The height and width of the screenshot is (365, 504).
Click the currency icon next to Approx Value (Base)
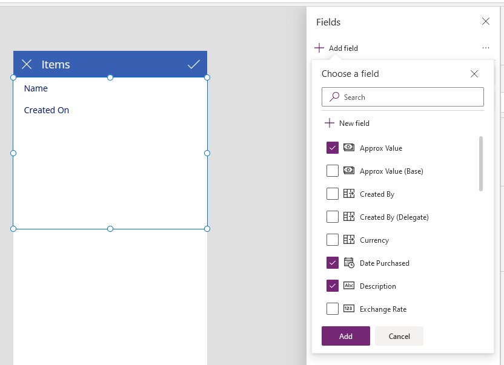coord(349,170)
